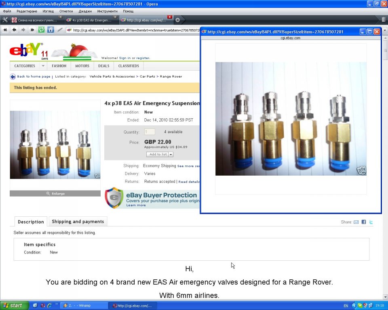Image resolution: width=388 pixels, height=310 pixels.
Task: Click the photo stack icon in the popup image
Action: [x=361, y=171]
